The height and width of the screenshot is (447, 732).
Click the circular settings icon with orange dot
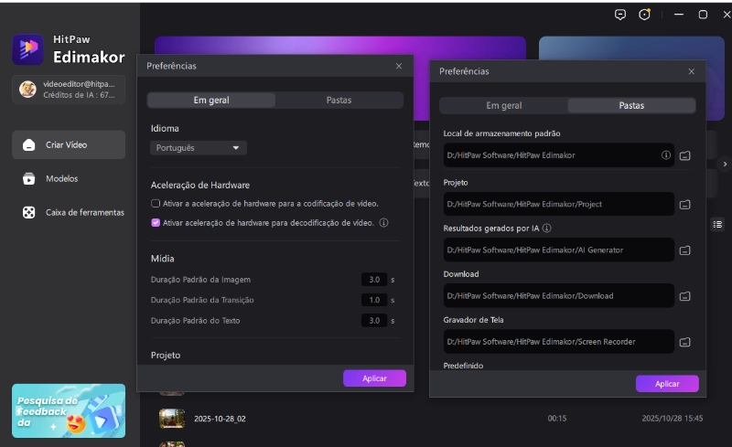click(x=645, y=15)
